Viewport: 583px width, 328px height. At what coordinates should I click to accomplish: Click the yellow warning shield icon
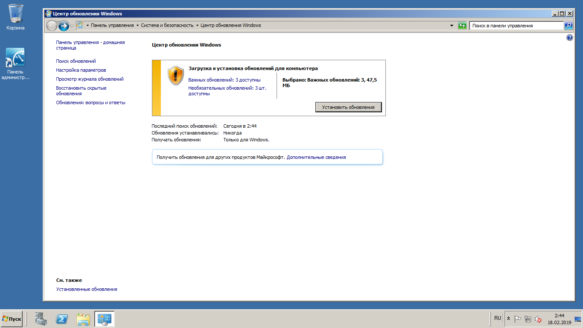pos(175,76)
